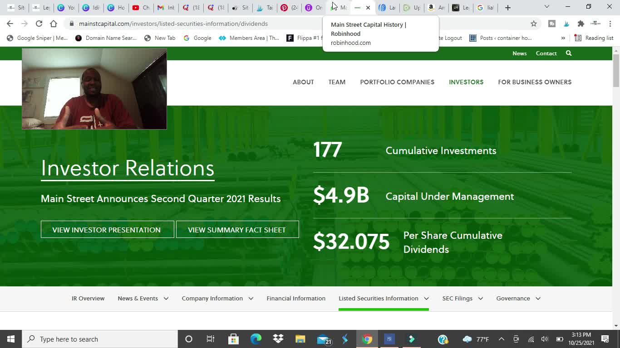Open a new browser tab with plus
The image size is (620, 348).
[508, 7]
